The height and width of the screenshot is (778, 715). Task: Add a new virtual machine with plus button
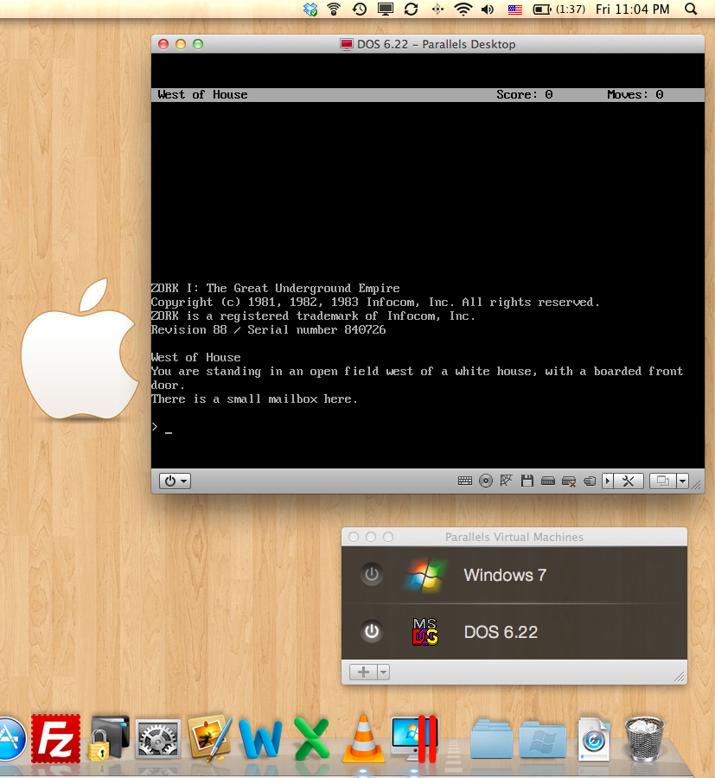tap(364, 672)
